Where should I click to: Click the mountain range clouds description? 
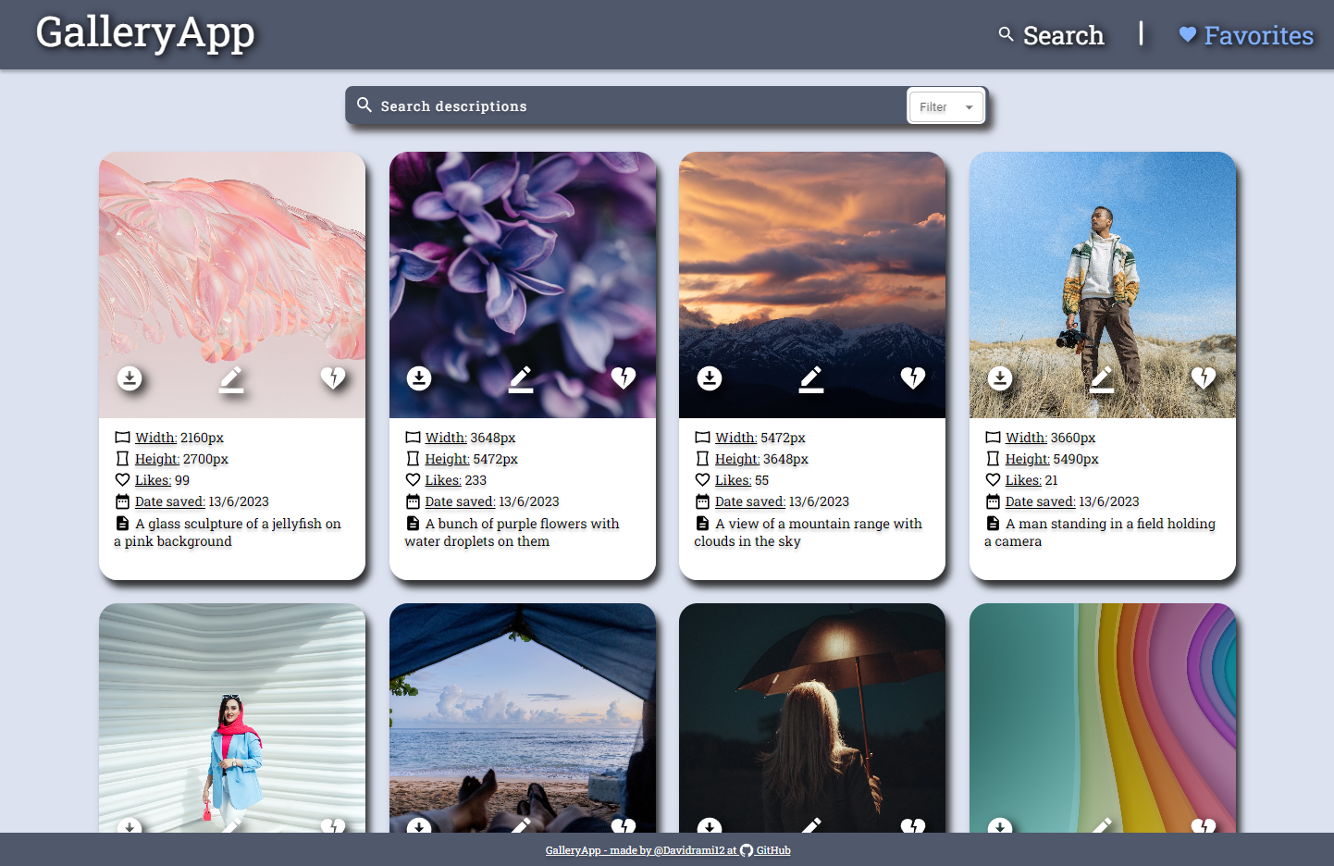point(809,533)
